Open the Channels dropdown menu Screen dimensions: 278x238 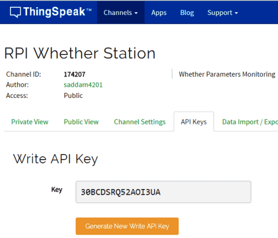click(121, 13)
